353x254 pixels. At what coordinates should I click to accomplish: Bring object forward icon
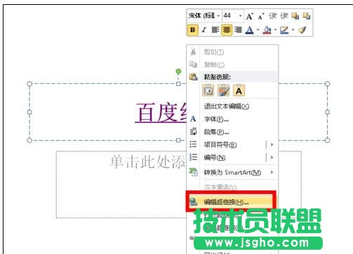pos(295,16)
